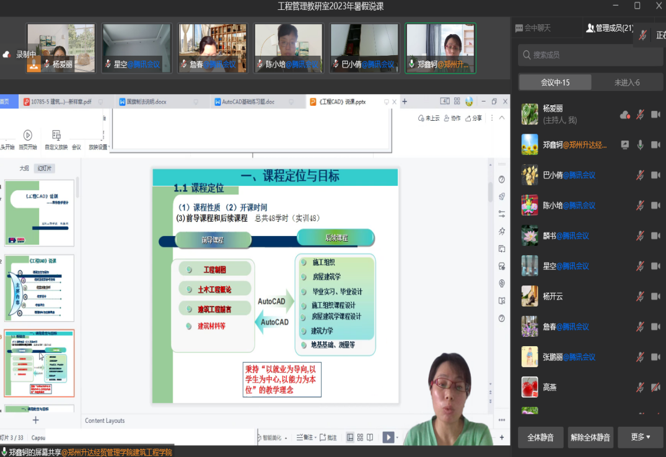666x457 pixels.
Task: Click 巴小倩's camera icon in member list
Action: click(655, 175)
